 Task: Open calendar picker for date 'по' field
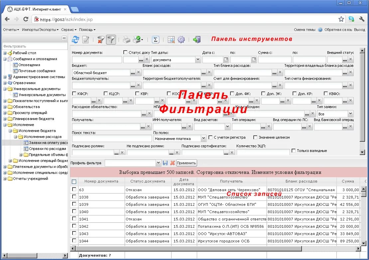254,59
